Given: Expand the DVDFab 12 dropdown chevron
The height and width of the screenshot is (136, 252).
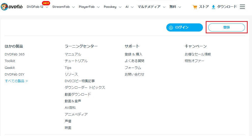Looking at the screenshot, I should [x=47, y=7].
